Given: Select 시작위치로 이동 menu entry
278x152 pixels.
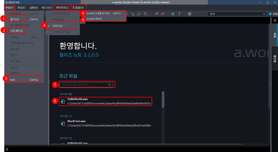Looking at the screenshot, I should [x=63, y=32].
